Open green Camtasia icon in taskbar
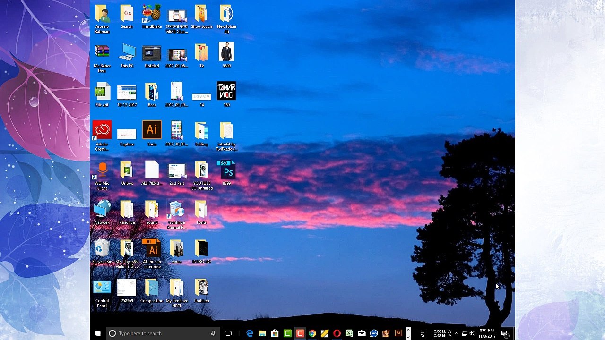 287,333
